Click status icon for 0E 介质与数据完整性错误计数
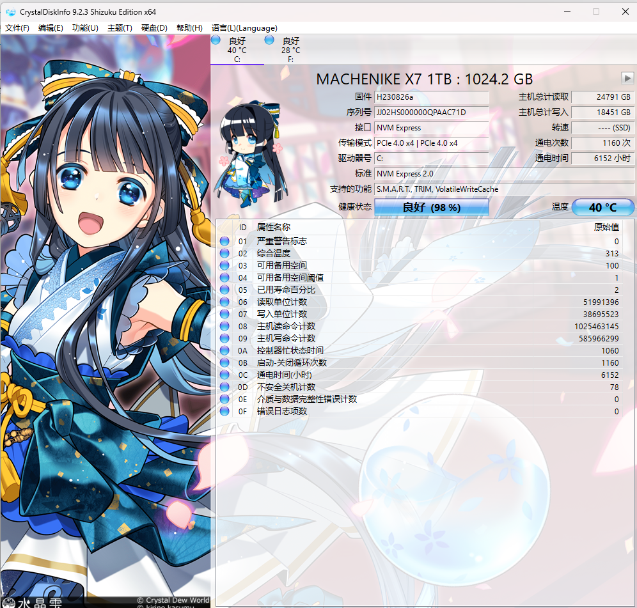This screenshot has height=608, width=637. pyautogui.click(x=224, y=399)
